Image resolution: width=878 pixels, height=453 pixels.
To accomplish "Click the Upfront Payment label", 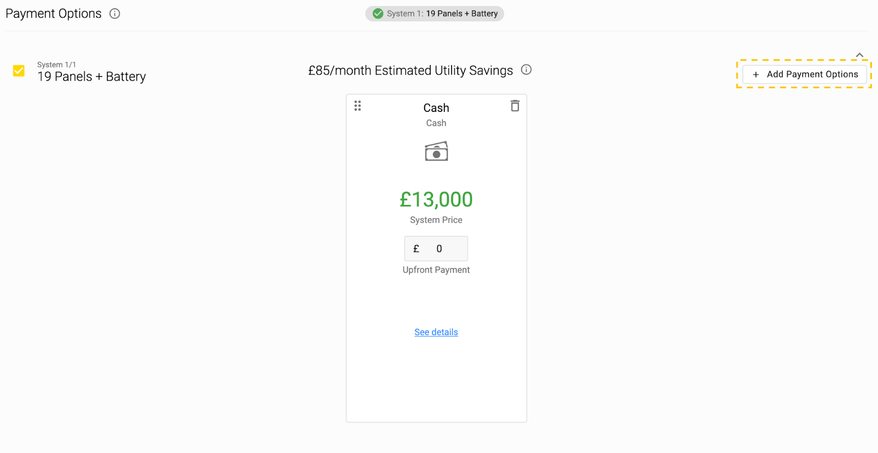I will 436,270.
